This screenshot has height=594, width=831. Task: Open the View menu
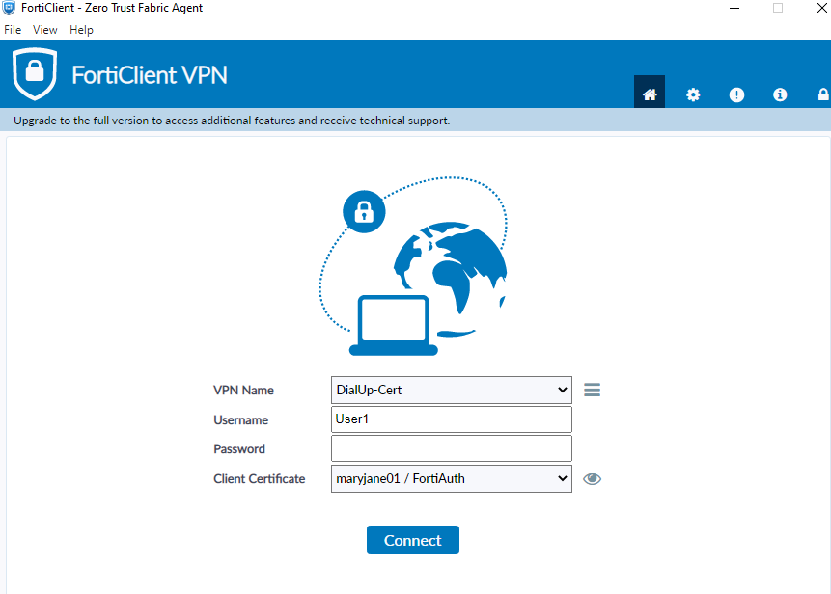click(x=44, y=30)
